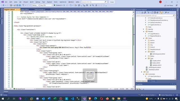180x101 pixels.
Task: Click the Google Fonts URL link
Action: click(x=69, y=12)
